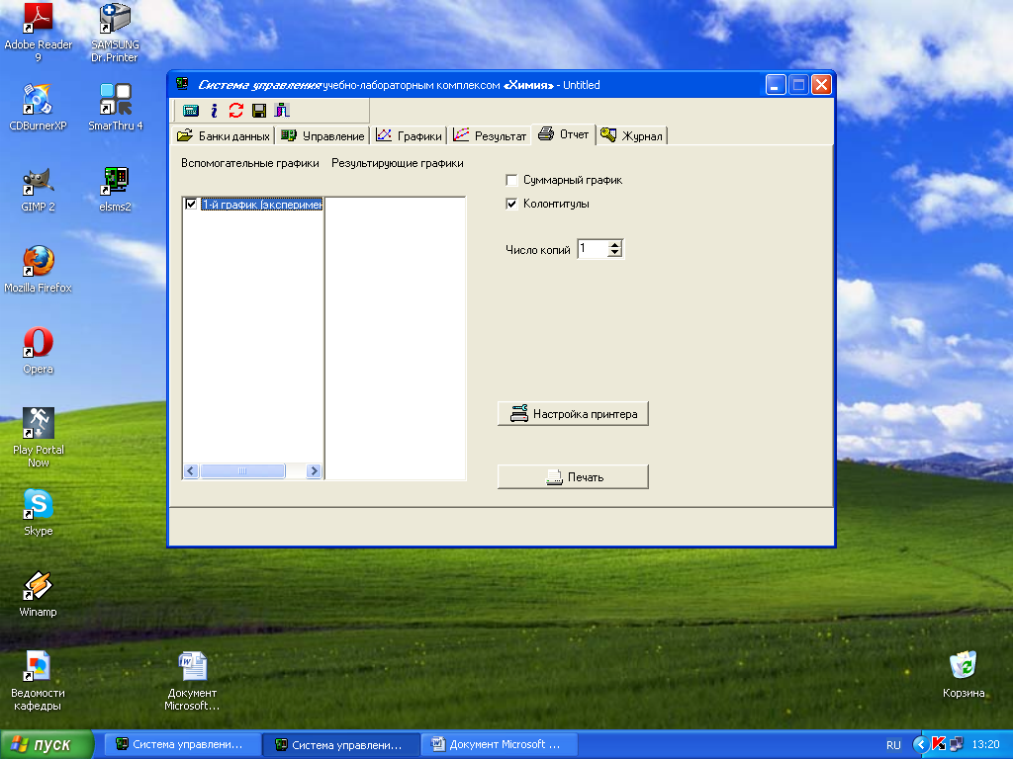Open the blue information 'i' icon
The image size is (1013, 759).
(214, 111)
